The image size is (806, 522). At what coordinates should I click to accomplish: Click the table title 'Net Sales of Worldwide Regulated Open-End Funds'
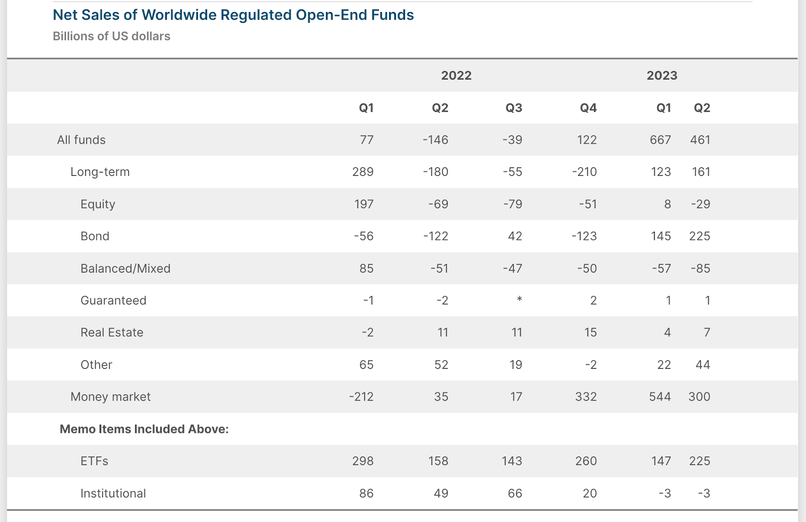233,15
